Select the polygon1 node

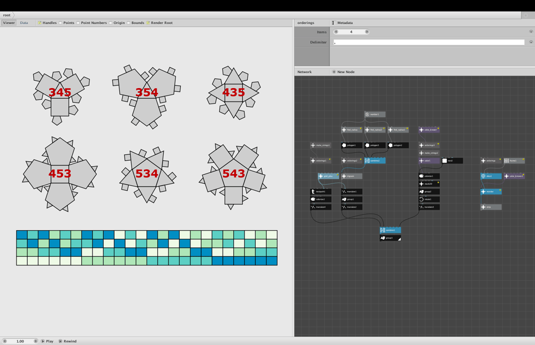pos(351,145)
